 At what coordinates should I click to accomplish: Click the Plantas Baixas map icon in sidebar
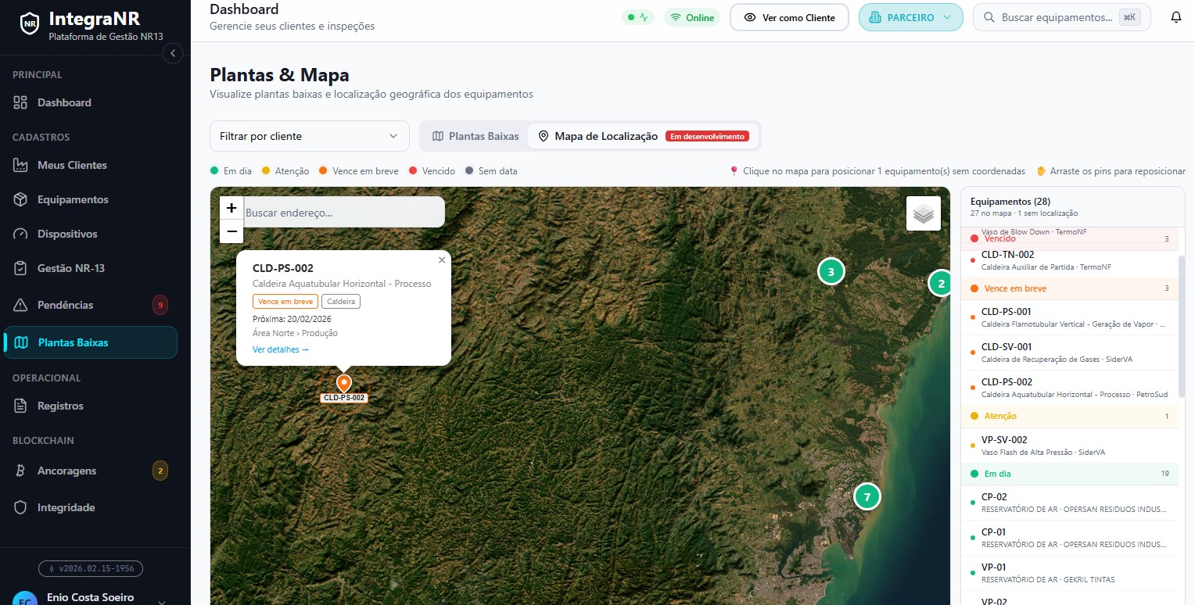point(22,342)
